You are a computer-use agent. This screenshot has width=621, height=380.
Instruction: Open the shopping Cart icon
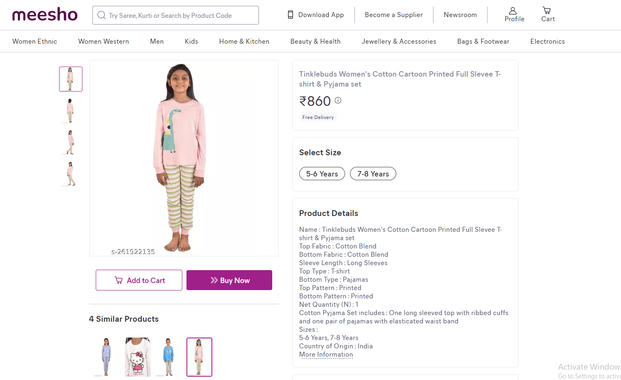tap(547, 15)
